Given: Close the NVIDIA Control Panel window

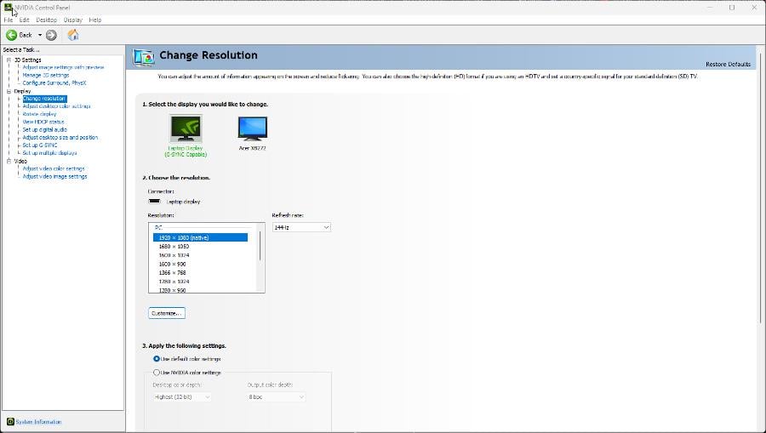Looking at the screenshot, I should coord(754,8).
